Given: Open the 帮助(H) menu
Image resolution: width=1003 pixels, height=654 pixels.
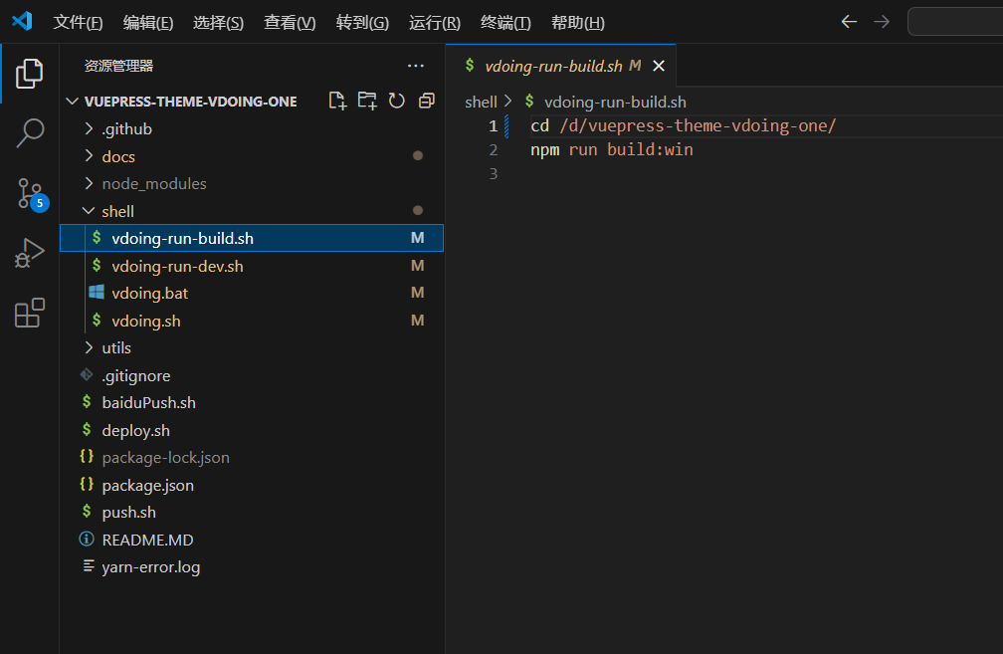Looking at the screenshot, I should coord(577,22).
